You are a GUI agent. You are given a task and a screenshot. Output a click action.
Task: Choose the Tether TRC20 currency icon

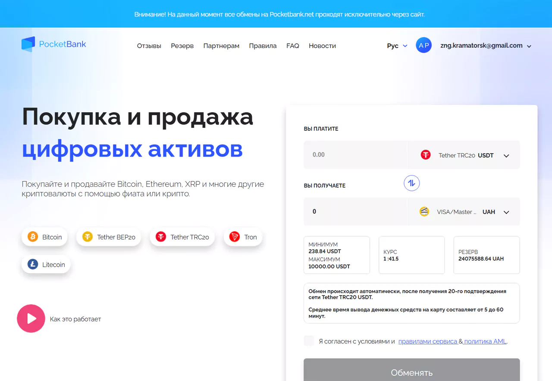tap(160, 236)
